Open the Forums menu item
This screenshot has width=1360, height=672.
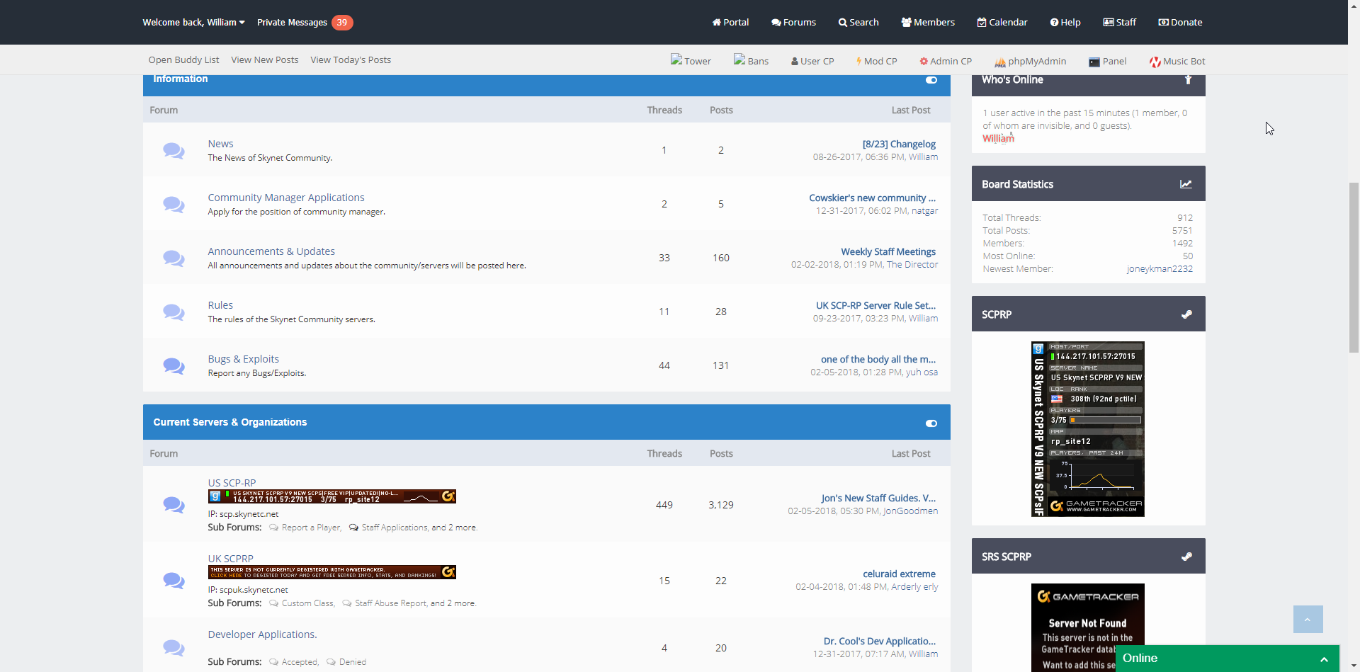793,23
